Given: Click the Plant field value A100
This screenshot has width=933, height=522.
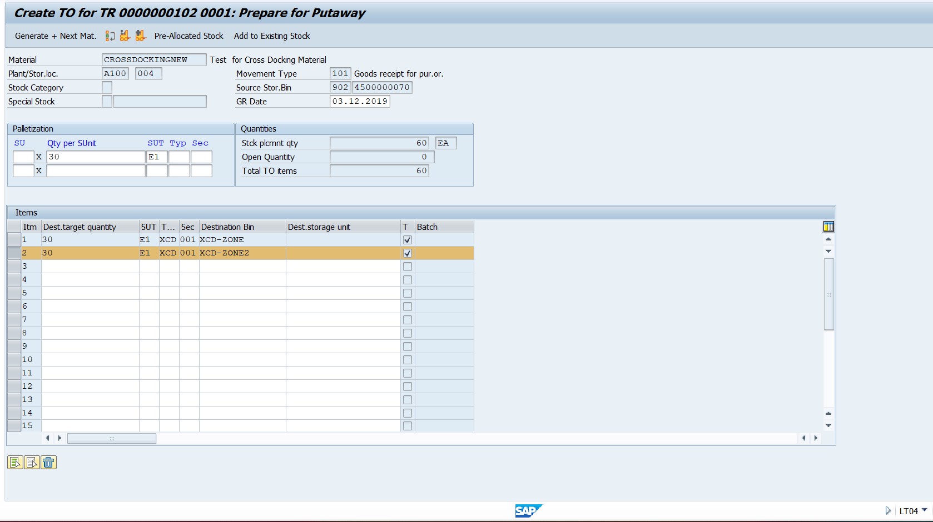Looking at the screenshot, I should pos(115,74).
